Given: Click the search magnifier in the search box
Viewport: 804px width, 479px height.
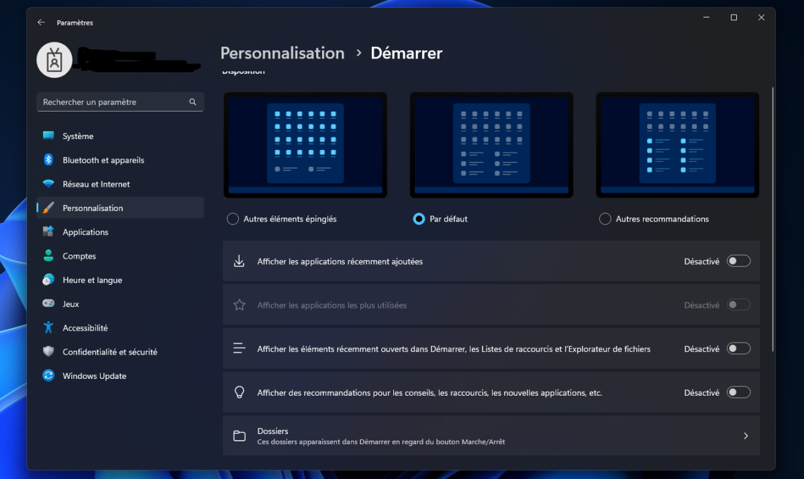Looking at the screenshot, I should 193,101.
